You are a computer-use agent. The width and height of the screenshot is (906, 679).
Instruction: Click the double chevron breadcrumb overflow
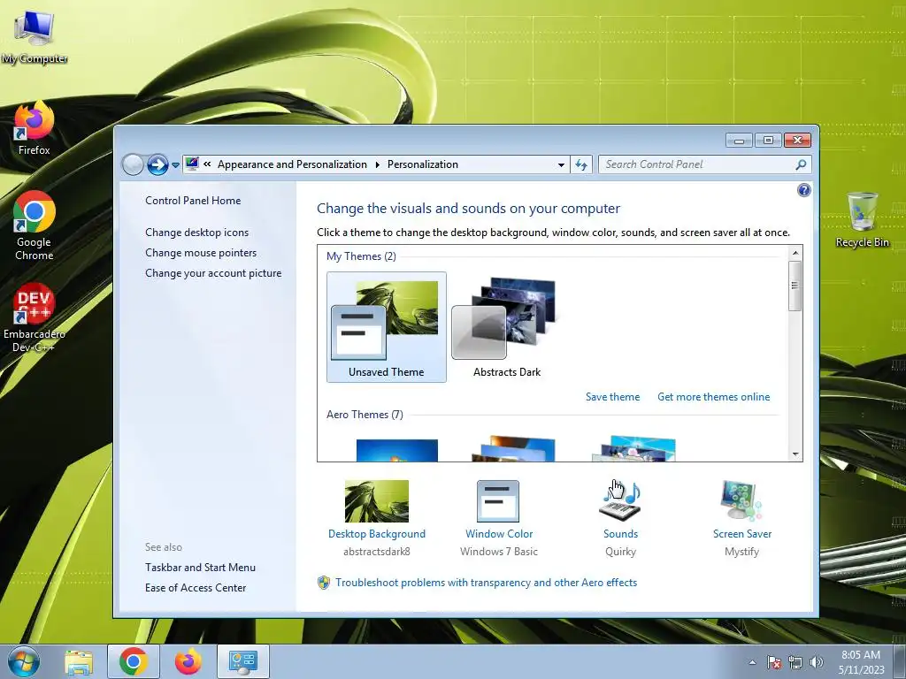[x=207, y=164]
